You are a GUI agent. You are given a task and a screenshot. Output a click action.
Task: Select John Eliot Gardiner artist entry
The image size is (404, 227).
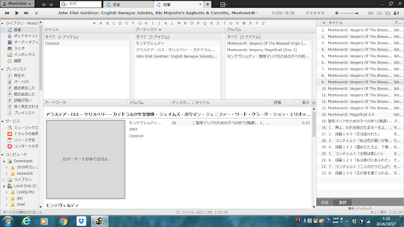177,56
